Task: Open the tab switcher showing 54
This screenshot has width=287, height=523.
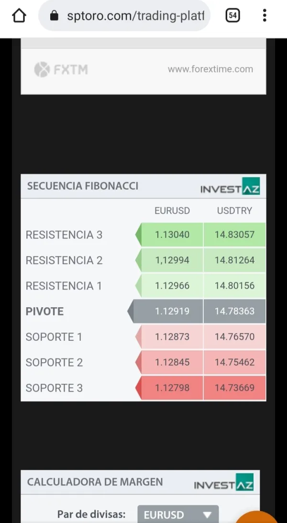Action: pos(232,16)
